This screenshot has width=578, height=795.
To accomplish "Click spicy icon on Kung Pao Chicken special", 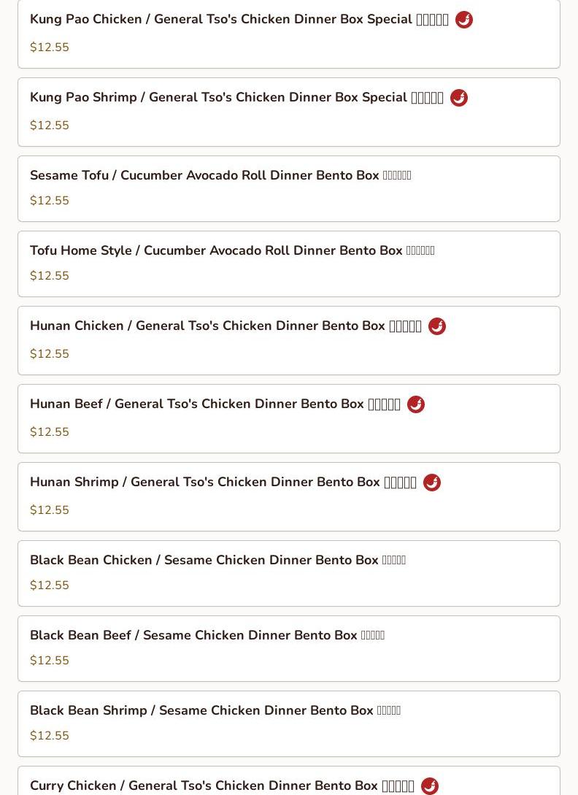I will (x=463, y=20).
